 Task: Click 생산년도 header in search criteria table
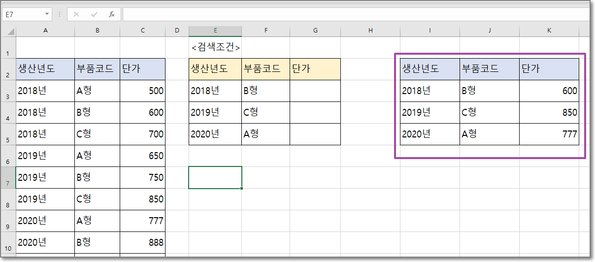[x=215, y=69]
